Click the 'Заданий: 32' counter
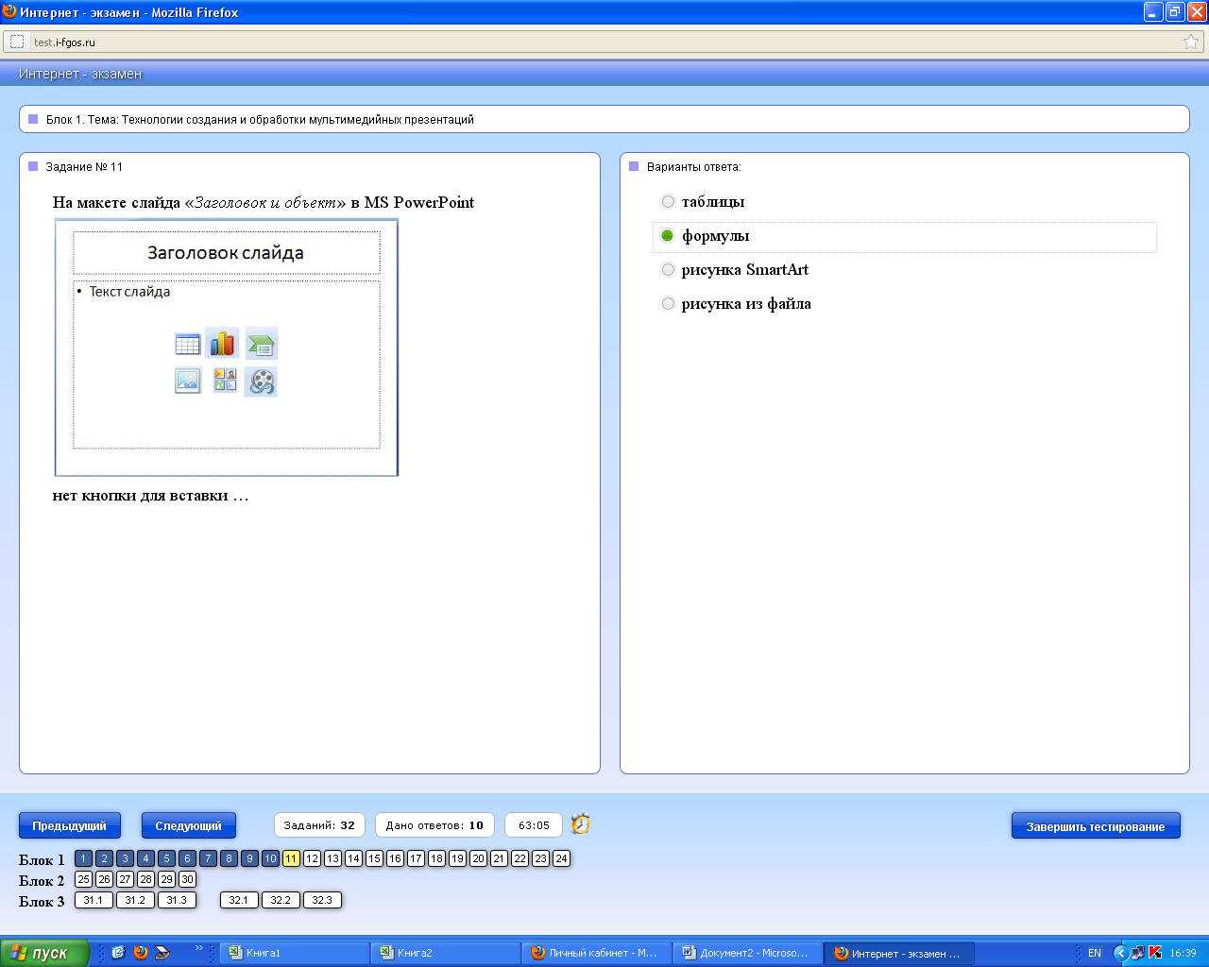 tap(319, 825)
